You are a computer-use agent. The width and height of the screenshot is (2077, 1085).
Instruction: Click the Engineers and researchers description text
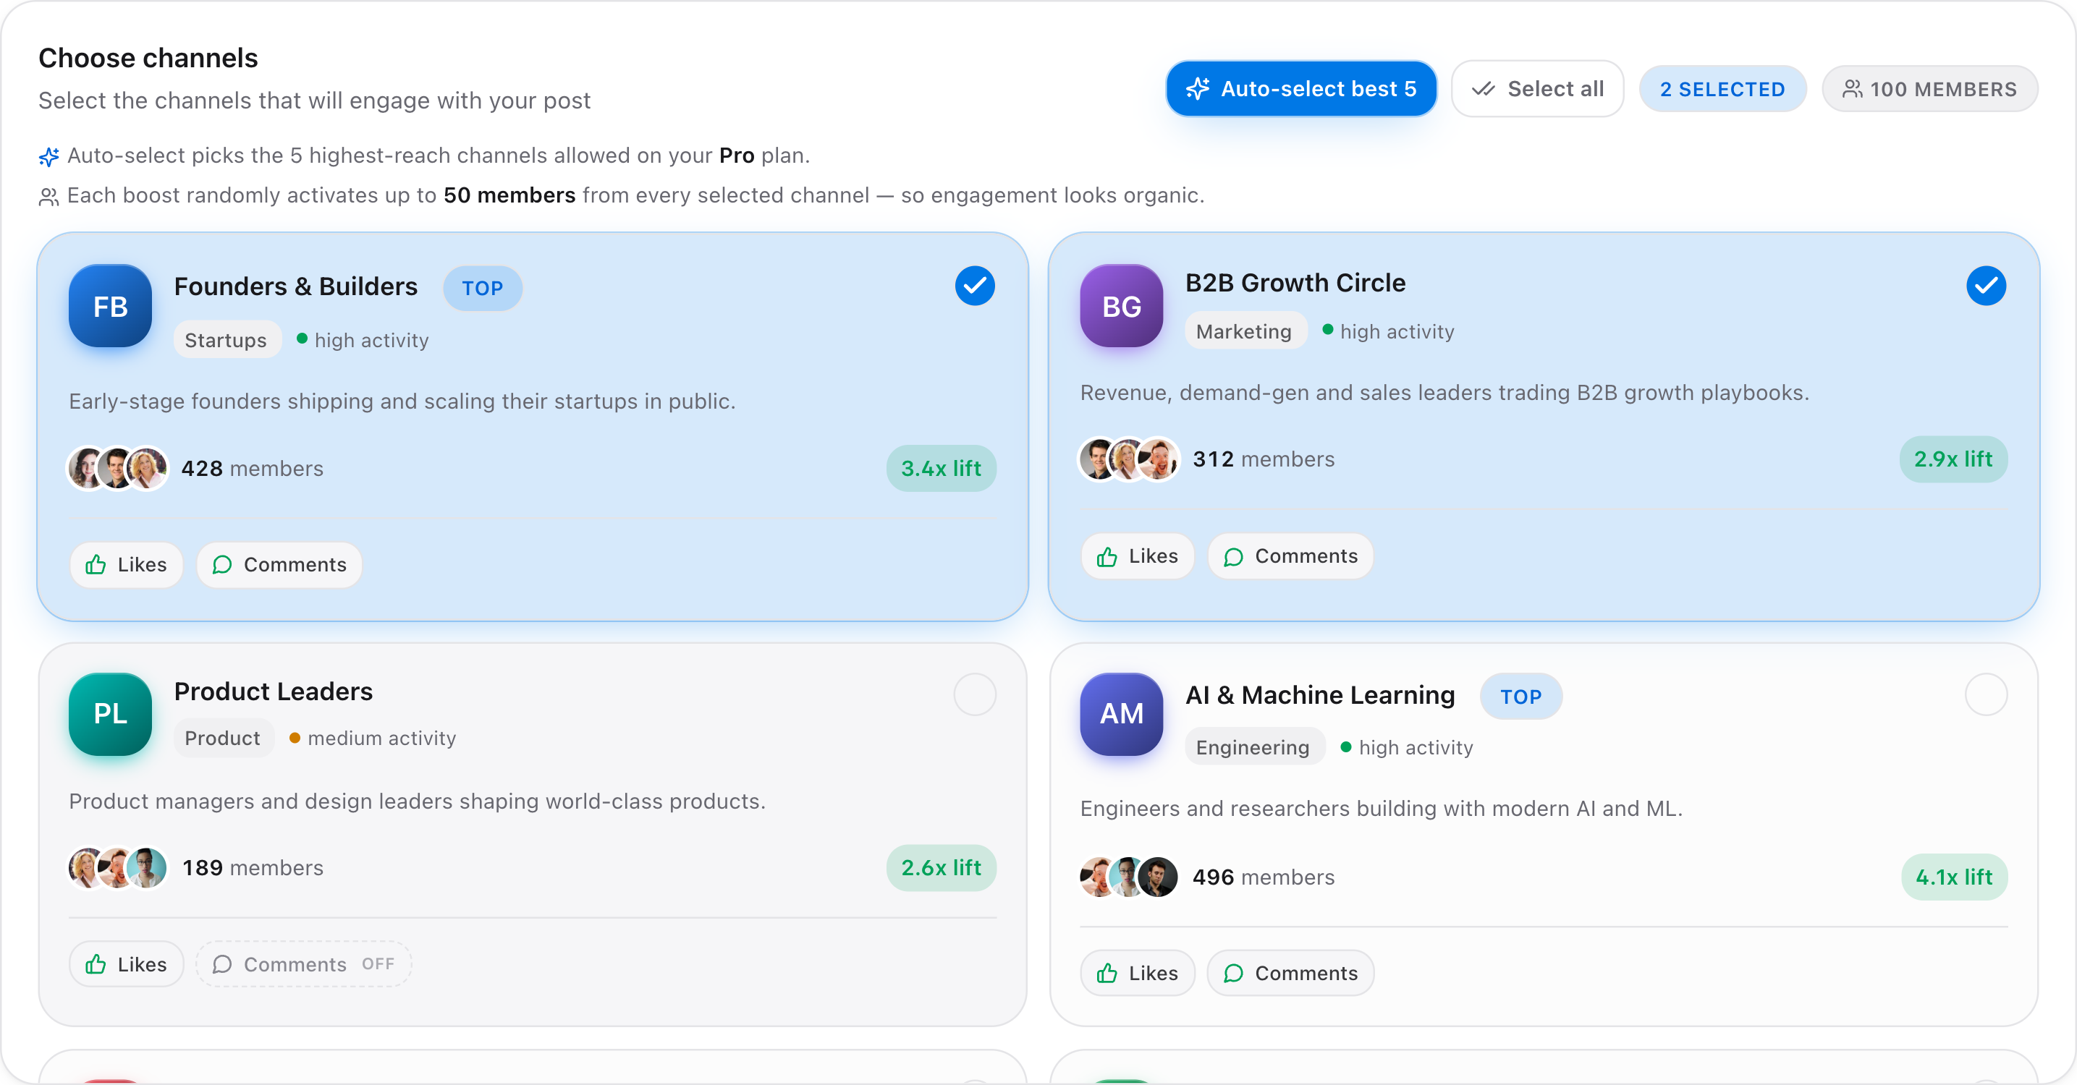1382,809
